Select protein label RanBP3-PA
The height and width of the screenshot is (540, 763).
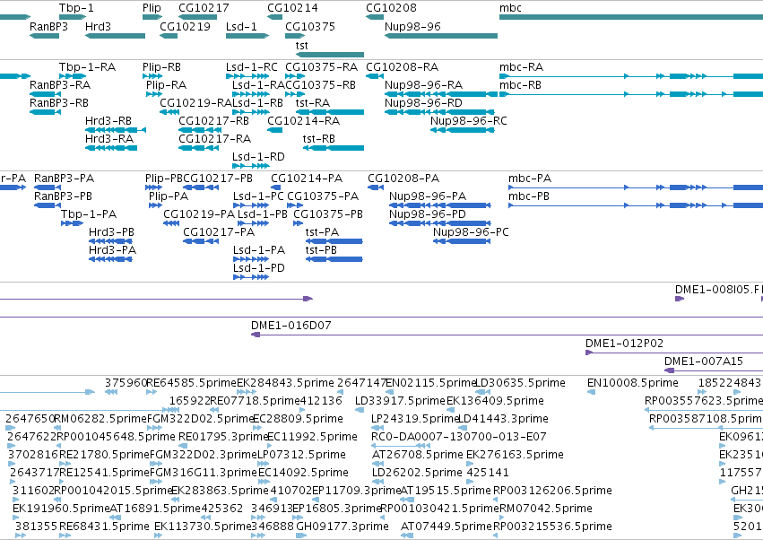coord(64,179)
